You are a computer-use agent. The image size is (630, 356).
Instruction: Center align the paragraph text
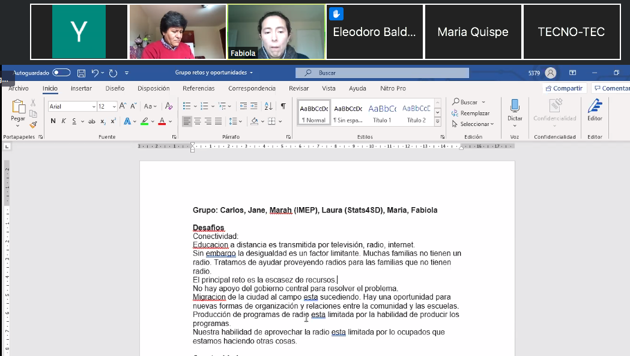click(198, 121)
